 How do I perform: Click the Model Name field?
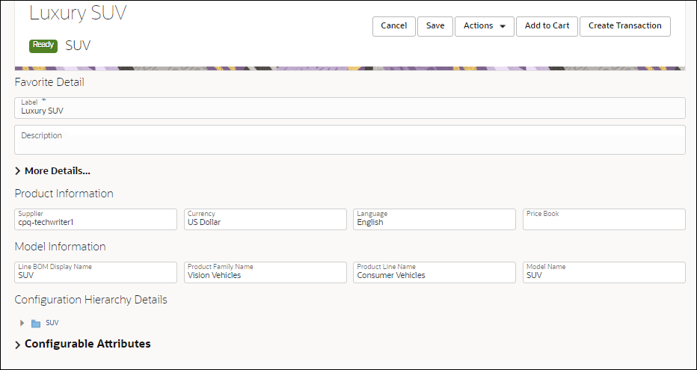pyautogui.click(x=604, y=273)
